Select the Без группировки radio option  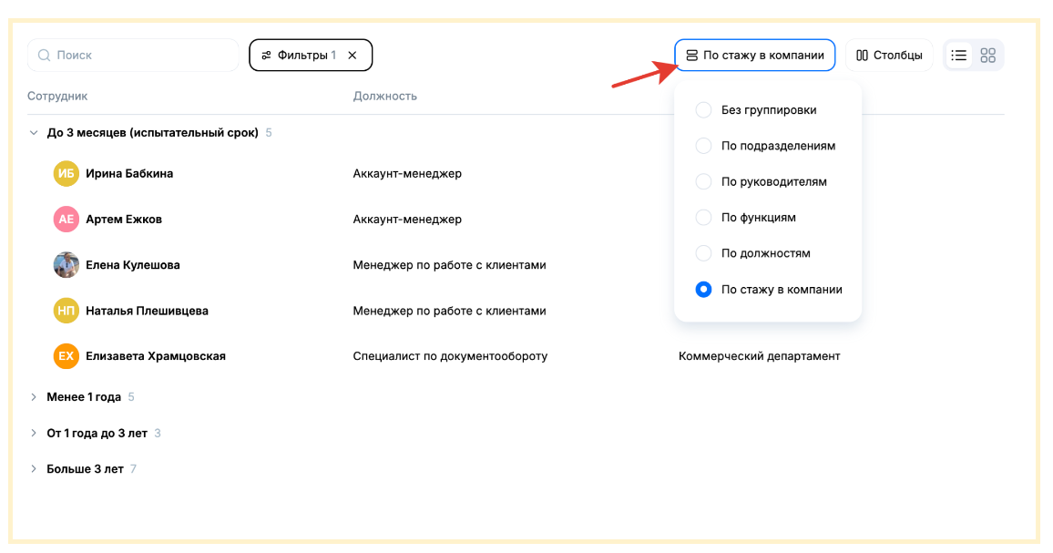(x=703, y=110)
